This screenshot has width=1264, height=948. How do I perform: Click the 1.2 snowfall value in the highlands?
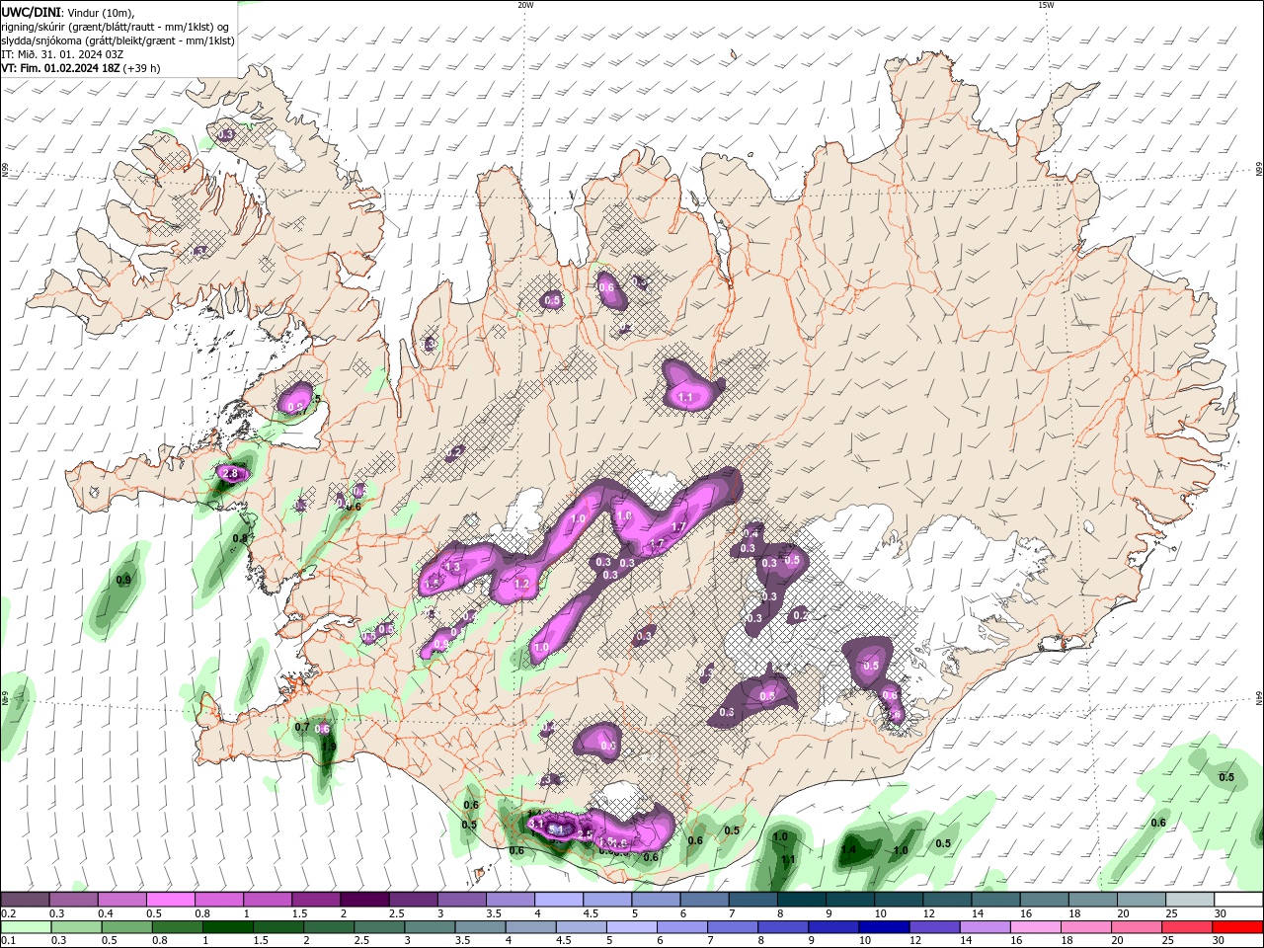click(x=522, y=585)
